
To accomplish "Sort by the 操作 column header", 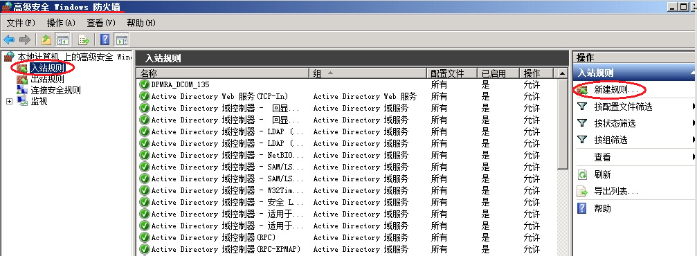I will click(x=536, y=73).
